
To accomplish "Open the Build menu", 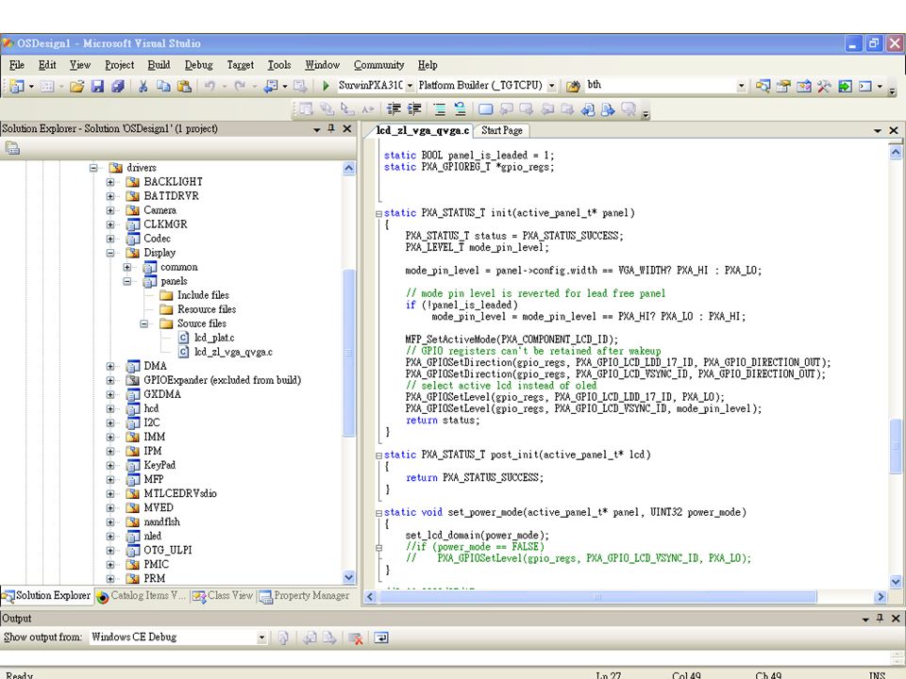I will [x=159, y=65].
